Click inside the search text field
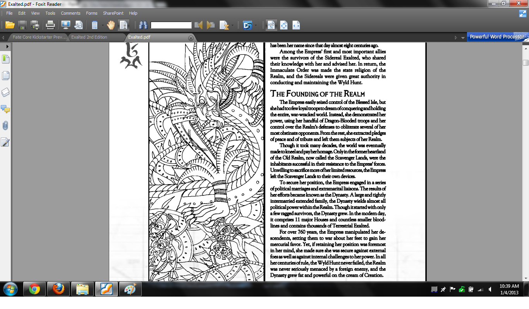The image size is (529, 309). (x=171, y=25)
